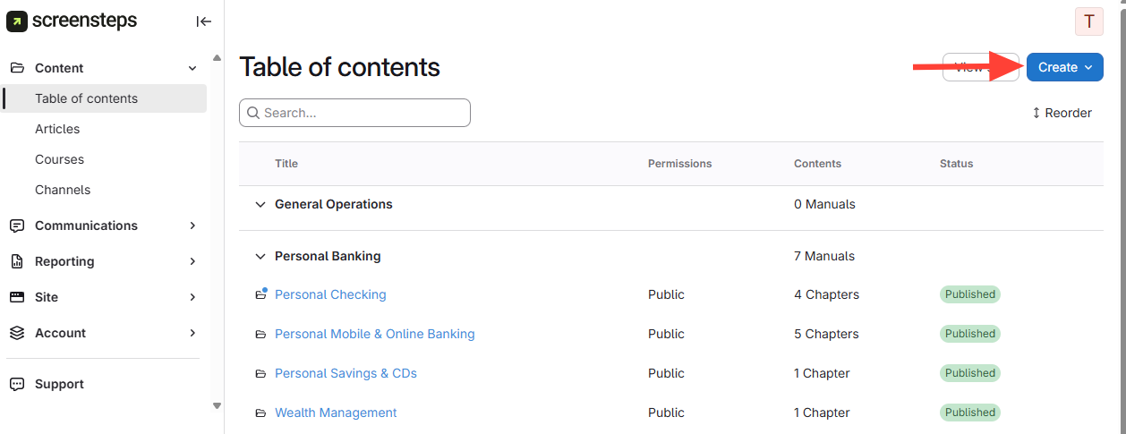Open the Create dropdown button

click(1064, 67)
